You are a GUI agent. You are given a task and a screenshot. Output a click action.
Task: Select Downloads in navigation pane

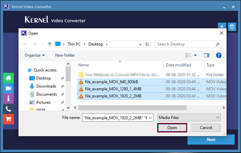(x=46, y=86)
